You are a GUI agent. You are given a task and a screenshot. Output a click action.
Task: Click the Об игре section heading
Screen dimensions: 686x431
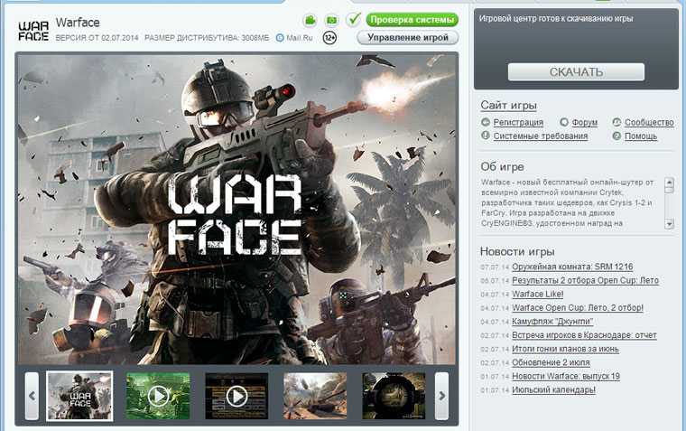pyautogui.click(x=502, y=166)
